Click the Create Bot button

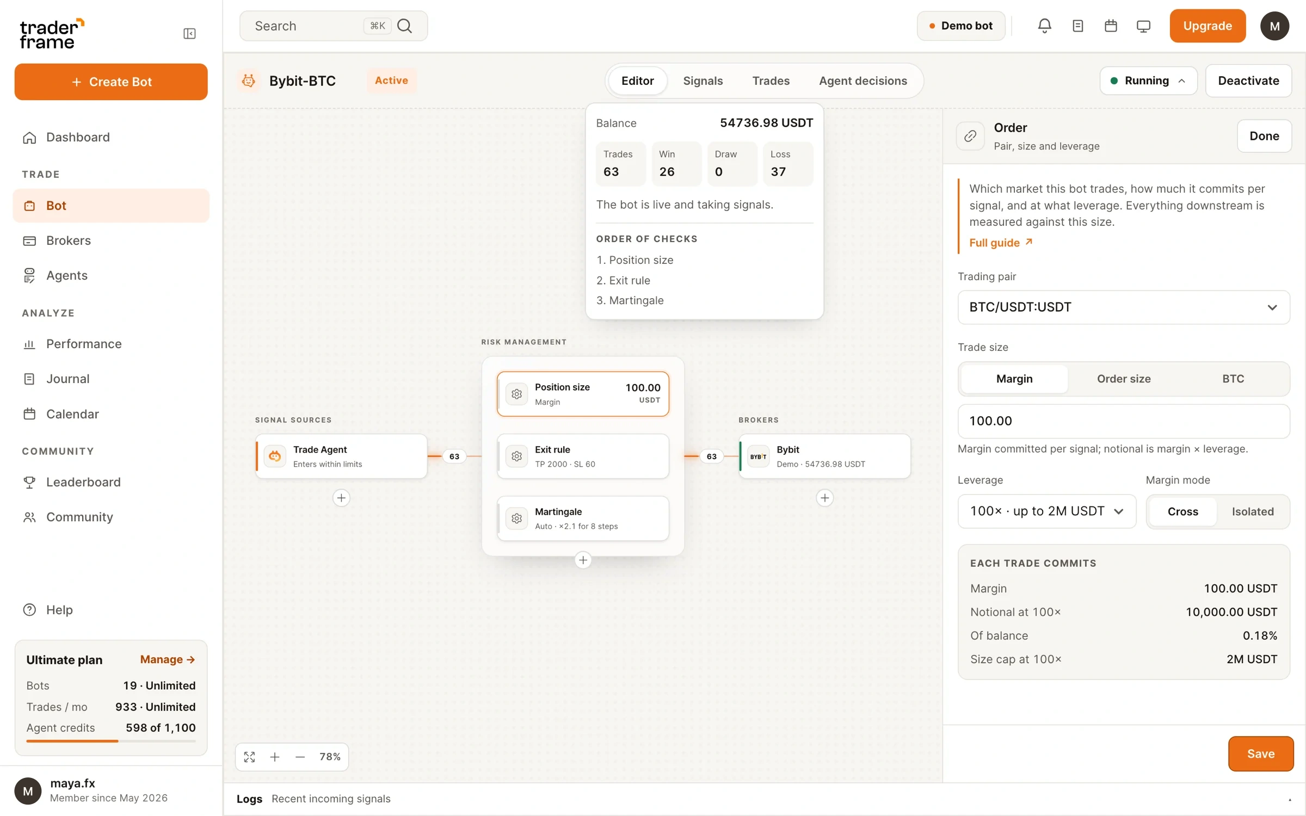click(x=111, y=82)
